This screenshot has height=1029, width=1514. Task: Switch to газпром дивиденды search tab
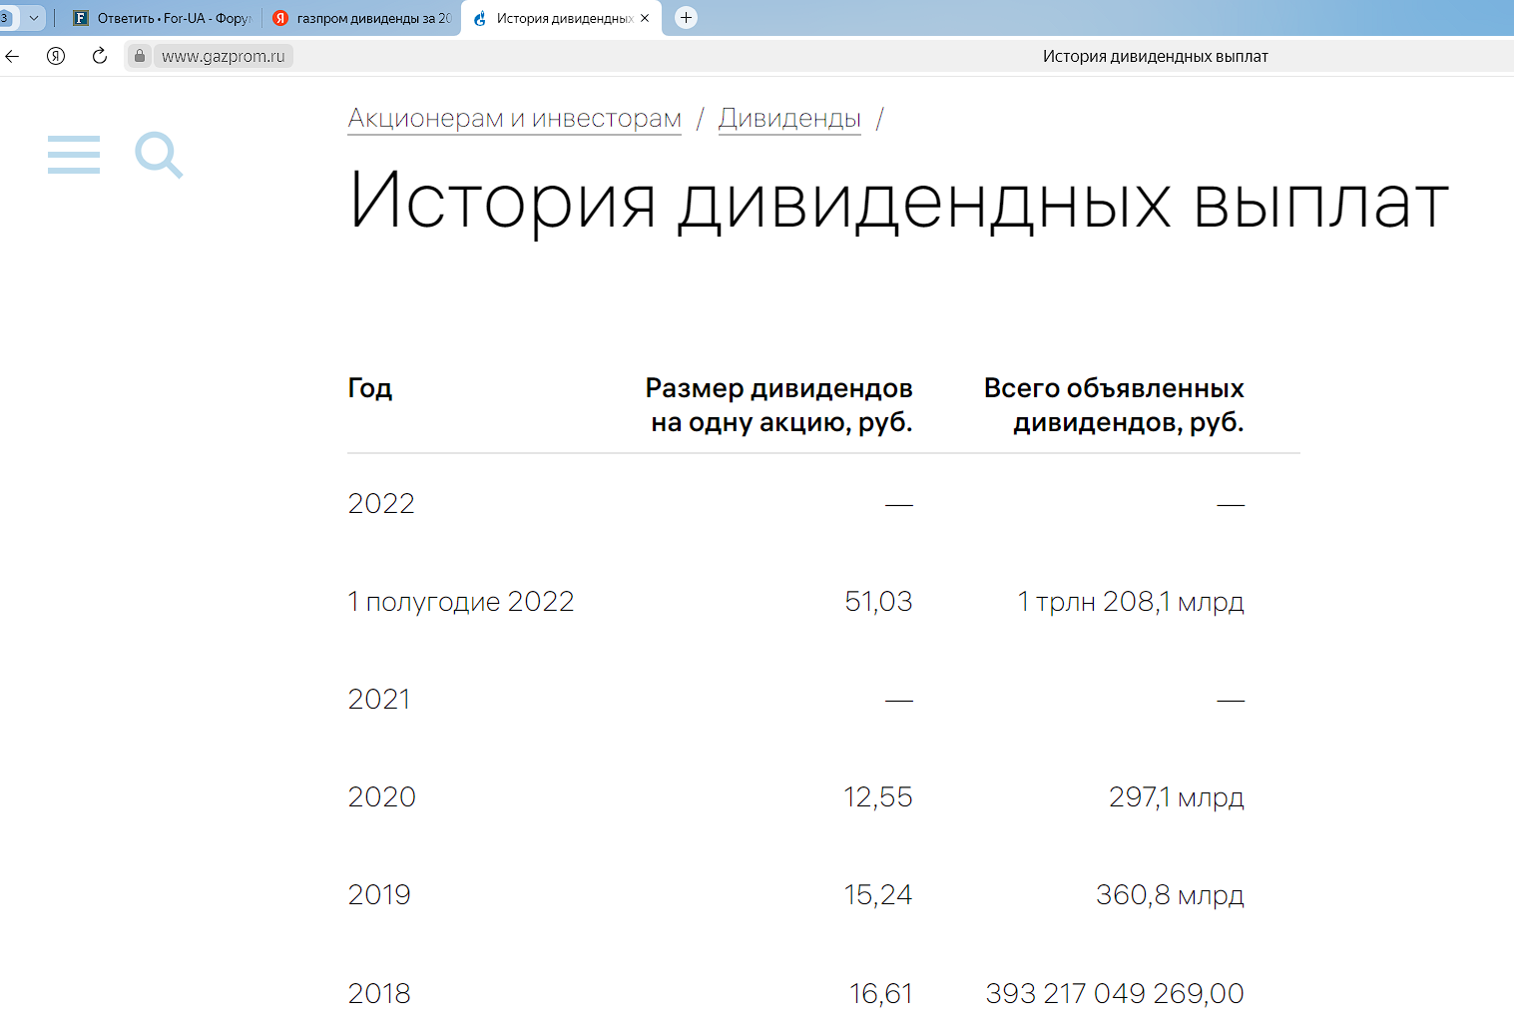point(361,18)
